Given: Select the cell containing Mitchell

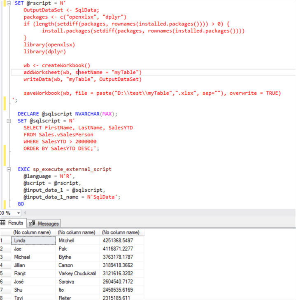Looking at the screenshot, I should tap(77, 241).
